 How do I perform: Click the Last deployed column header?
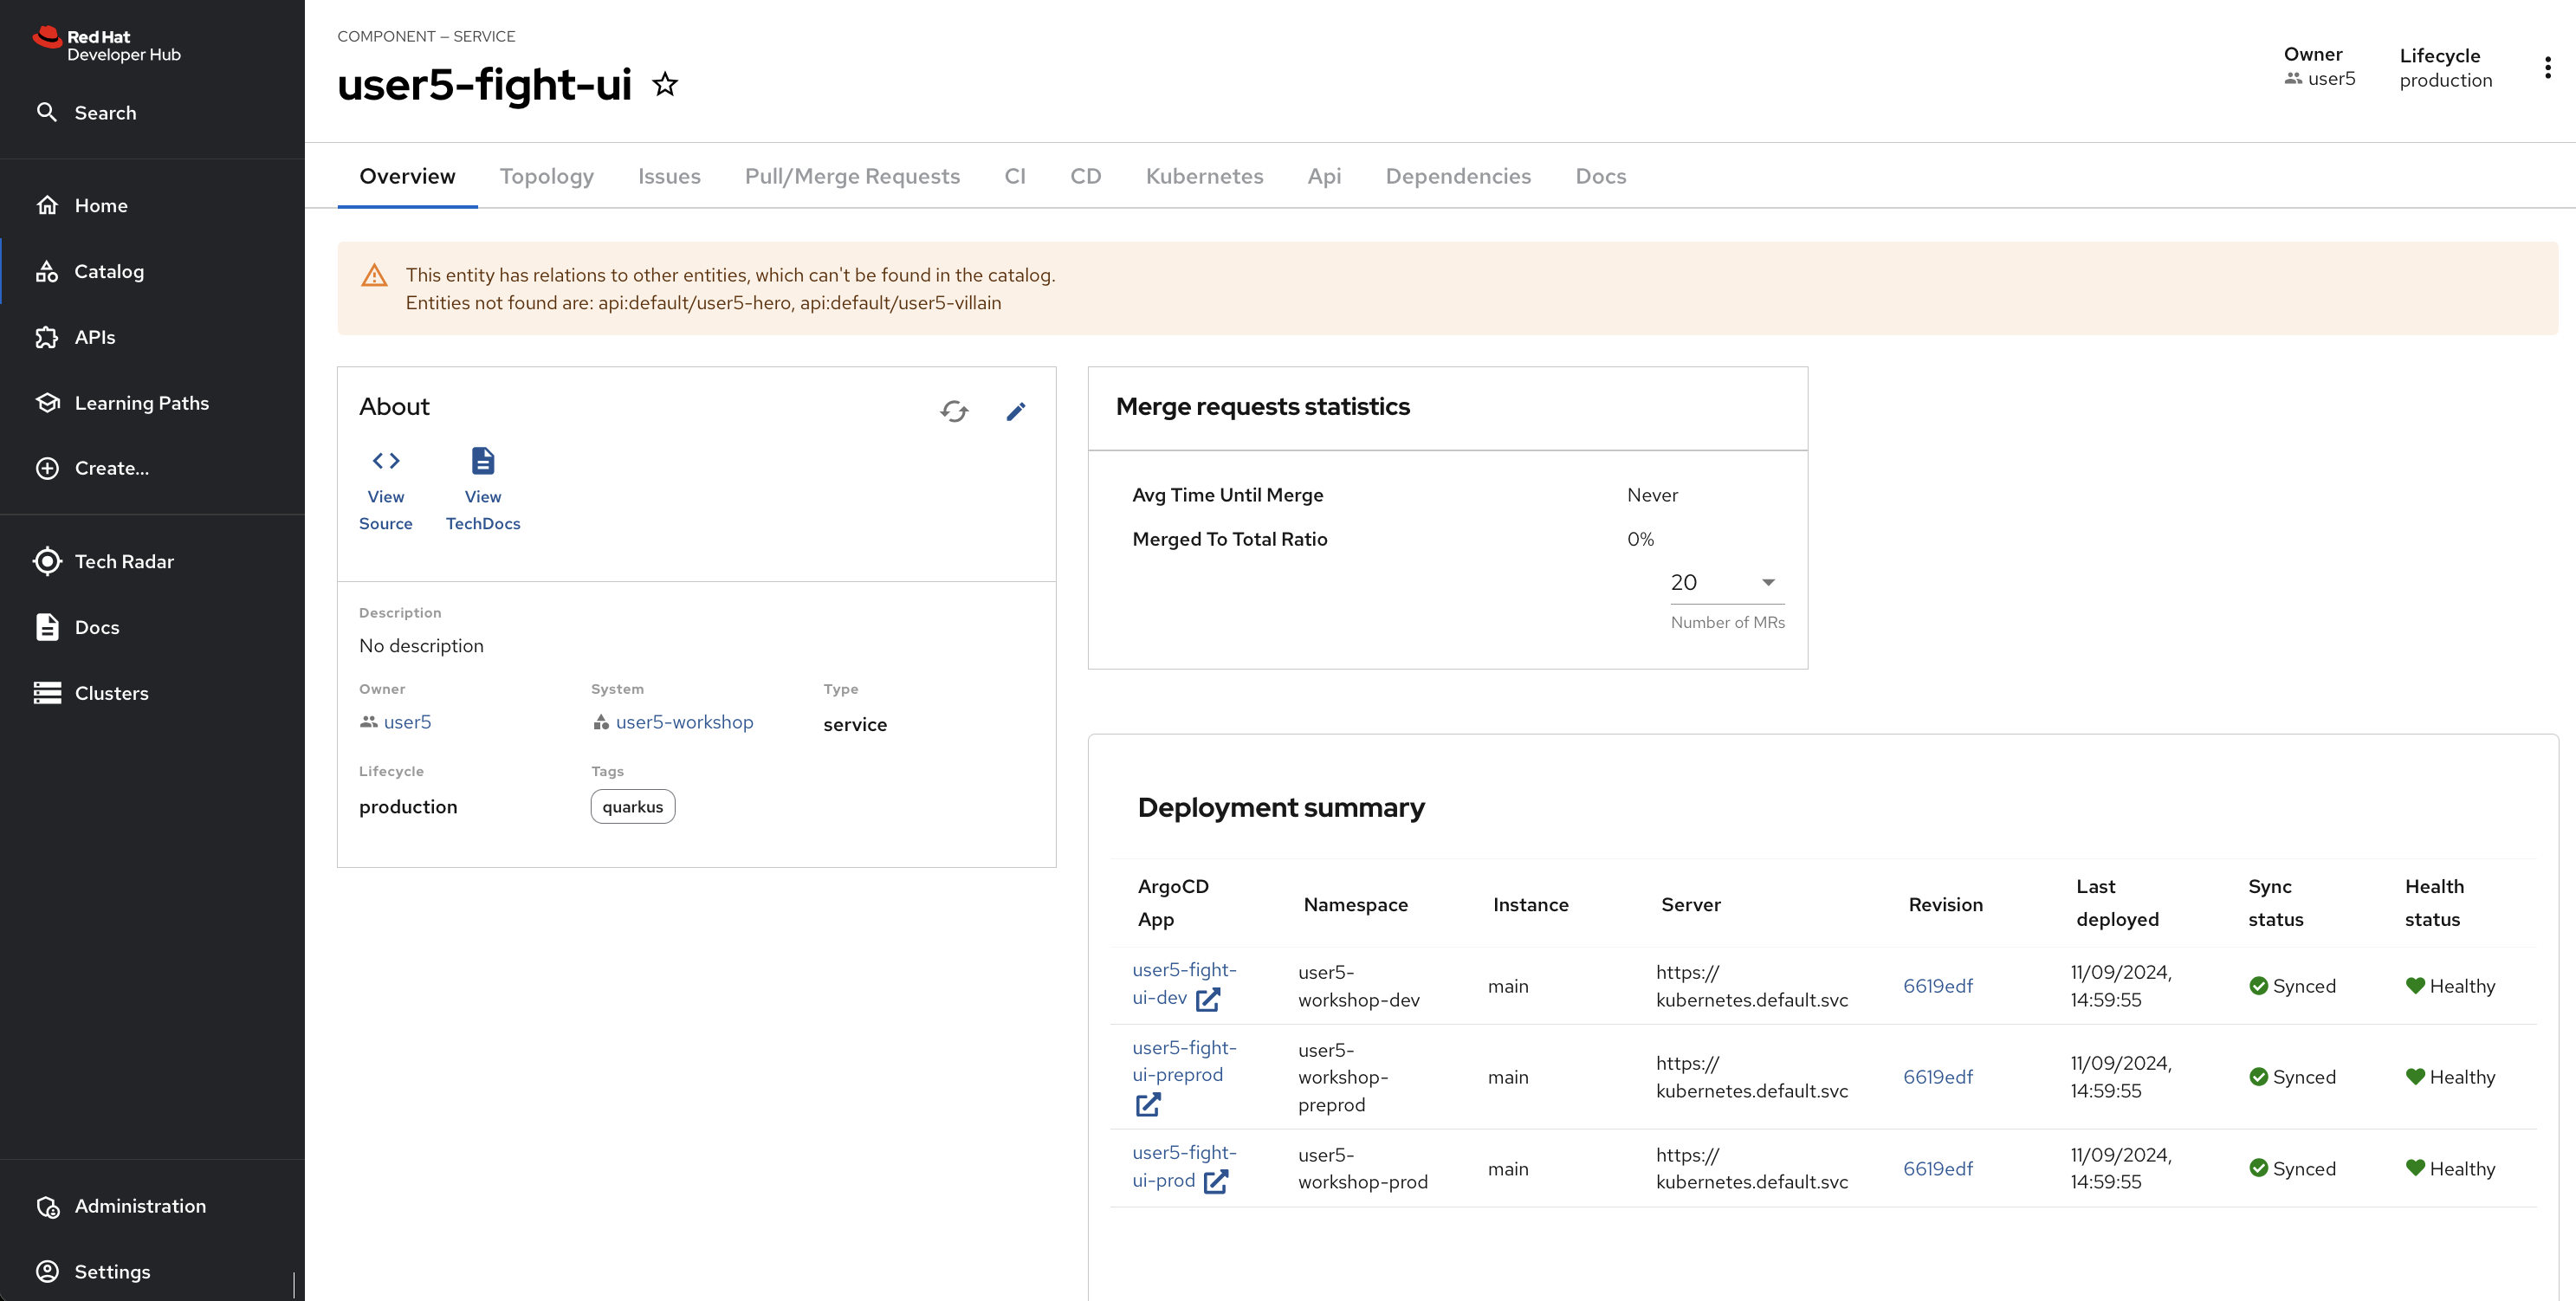(x=2117, y=903)
